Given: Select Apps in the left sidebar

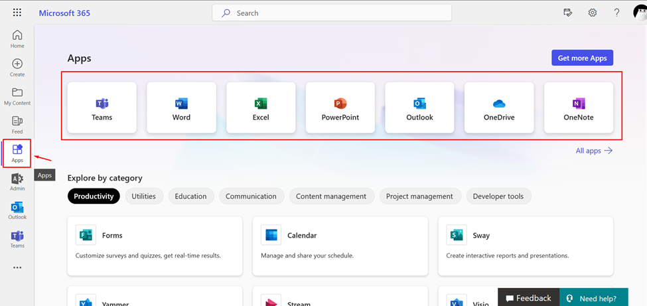Looking at the screenshot, I should click(x=17, y=153).
